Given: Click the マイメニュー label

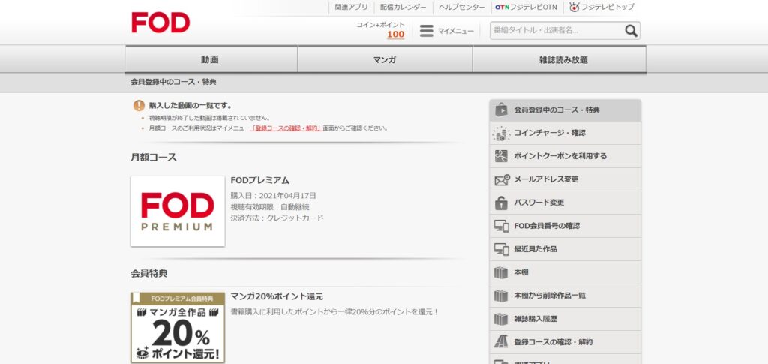Looking at the screenshot, I should tap(455, 31).
